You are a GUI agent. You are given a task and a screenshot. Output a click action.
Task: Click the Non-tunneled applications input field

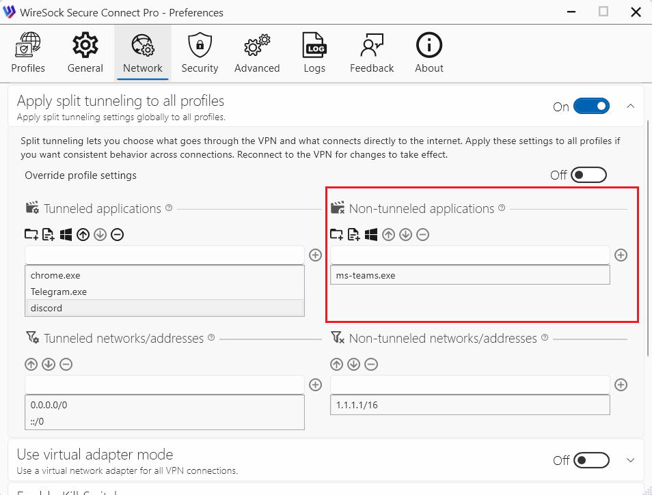click(x=470, y=255)
